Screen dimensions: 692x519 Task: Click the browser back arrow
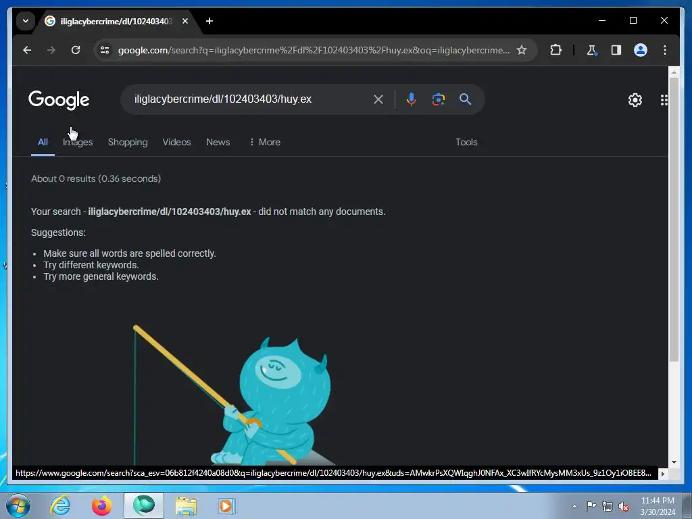click(27, 50)
